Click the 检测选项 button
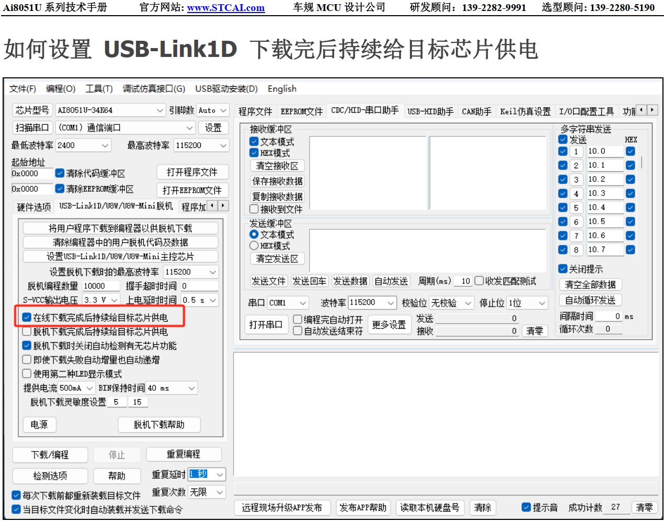Image resolution: width=664 pixels, height=522 pixels. point(50,475)
